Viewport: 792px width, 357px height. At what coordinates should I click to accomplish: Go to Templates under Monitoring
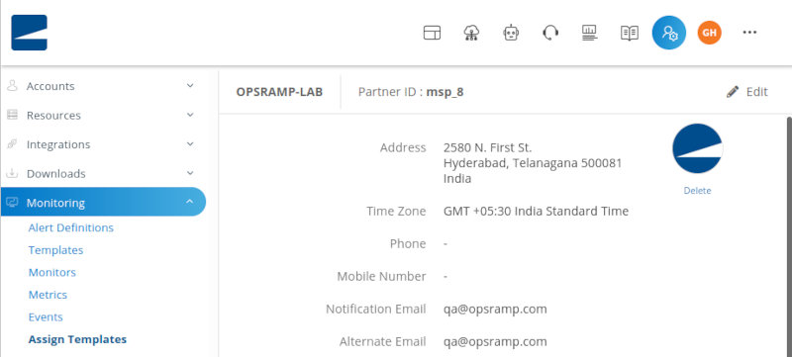tap(55, 250)
